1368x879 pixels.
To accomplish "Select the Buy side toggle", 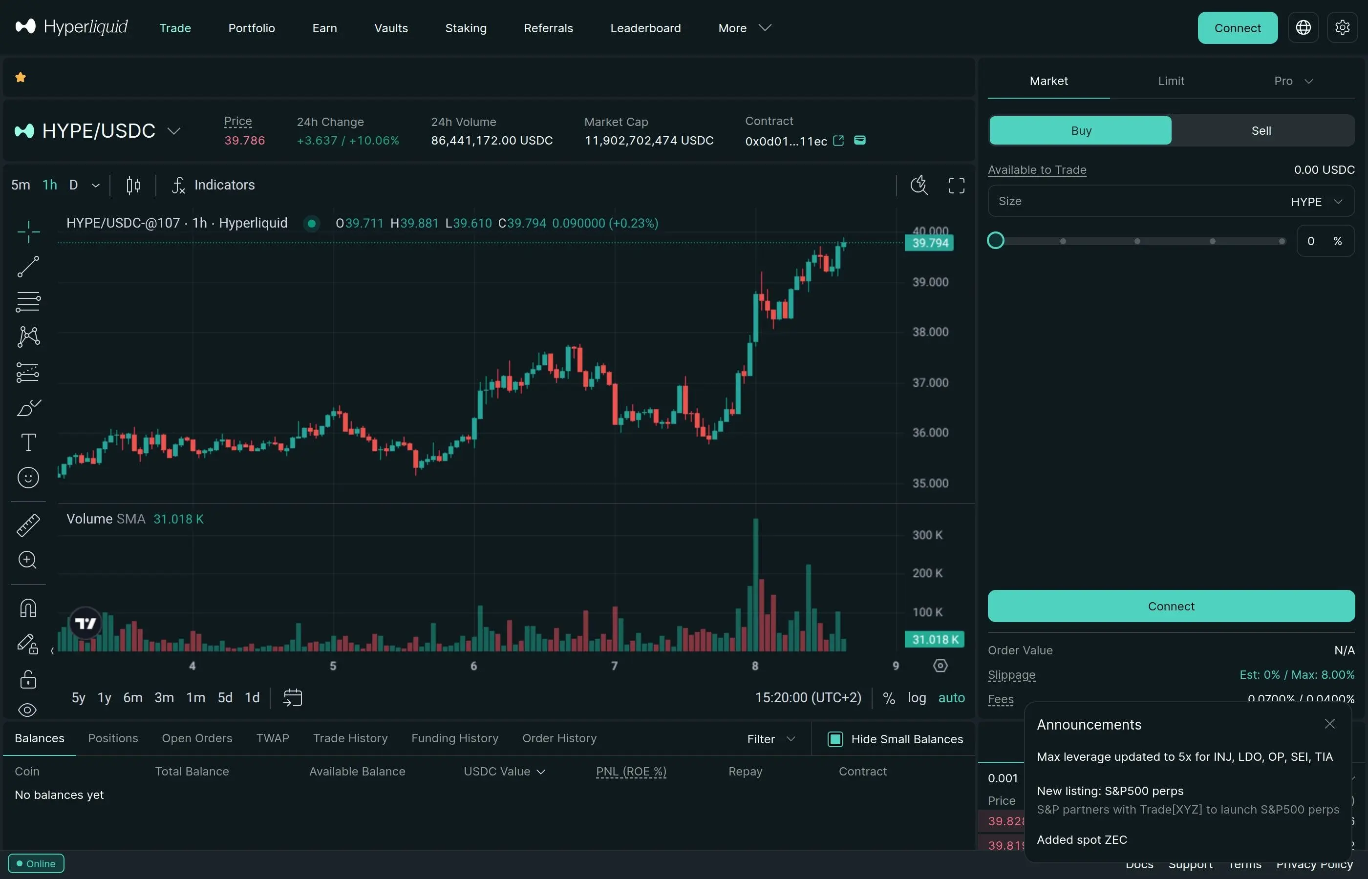I will click(1080, 131).
